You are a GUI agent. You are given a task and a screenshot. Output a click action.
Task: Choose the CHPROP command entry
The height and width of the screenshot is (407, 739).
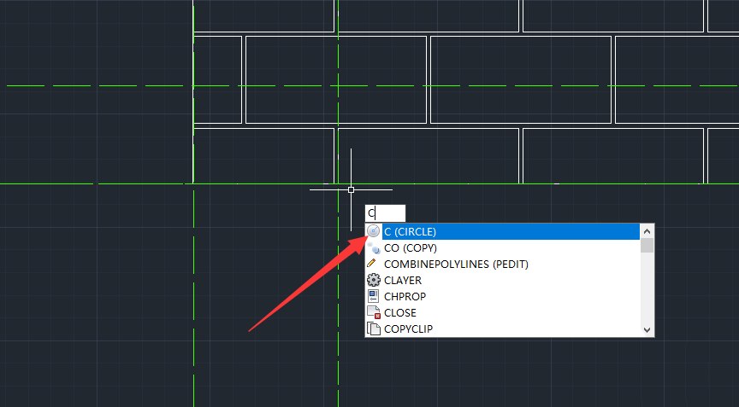[x=405, y=296]
